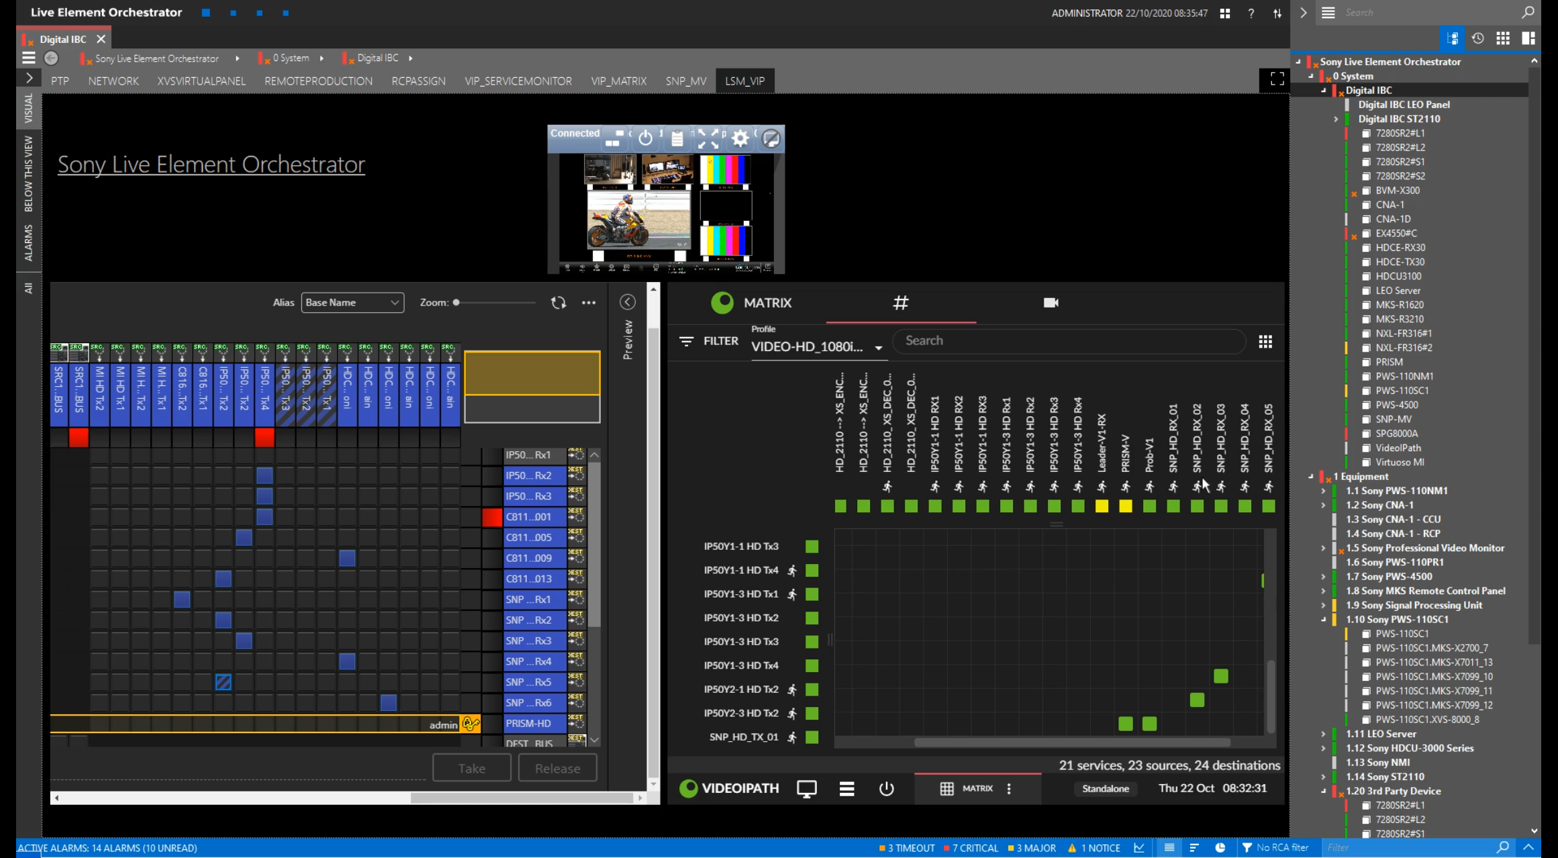Open the NETWORK tab
Screen dimensions: 1558x858
pos(113,81)
